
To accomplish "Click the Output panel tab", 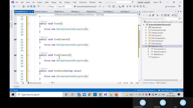I will coord(16,86).
